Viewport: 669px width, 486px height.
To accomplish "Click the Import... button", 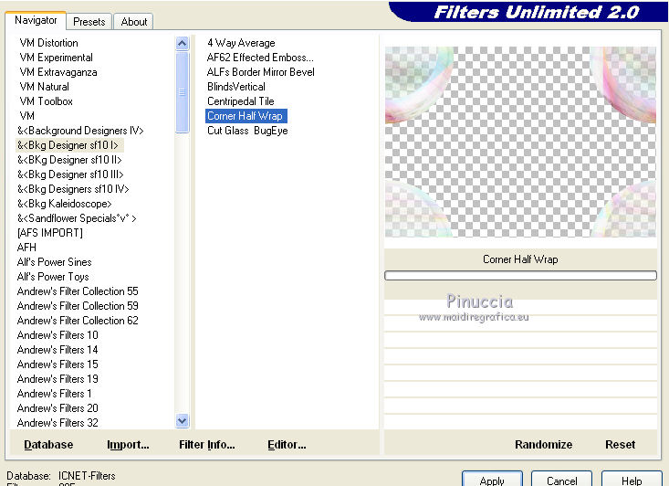I will point(128,445).
